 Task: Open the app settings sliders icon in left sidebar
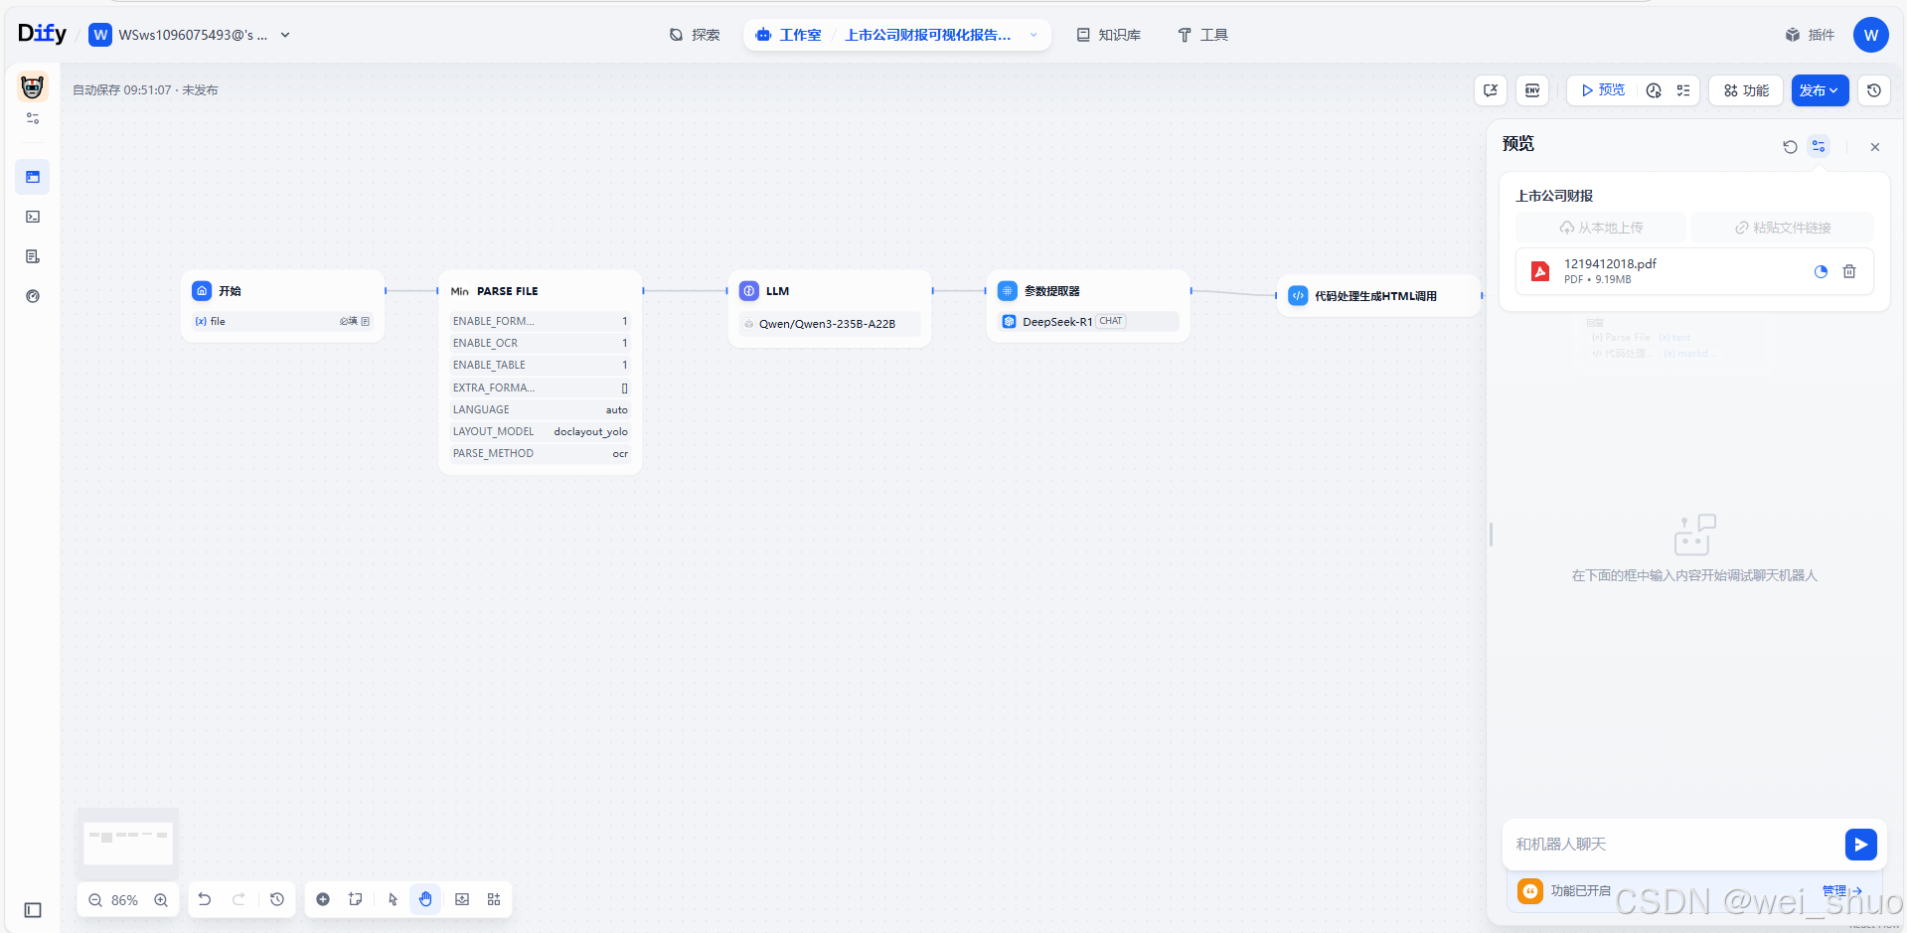coord(33,118)
